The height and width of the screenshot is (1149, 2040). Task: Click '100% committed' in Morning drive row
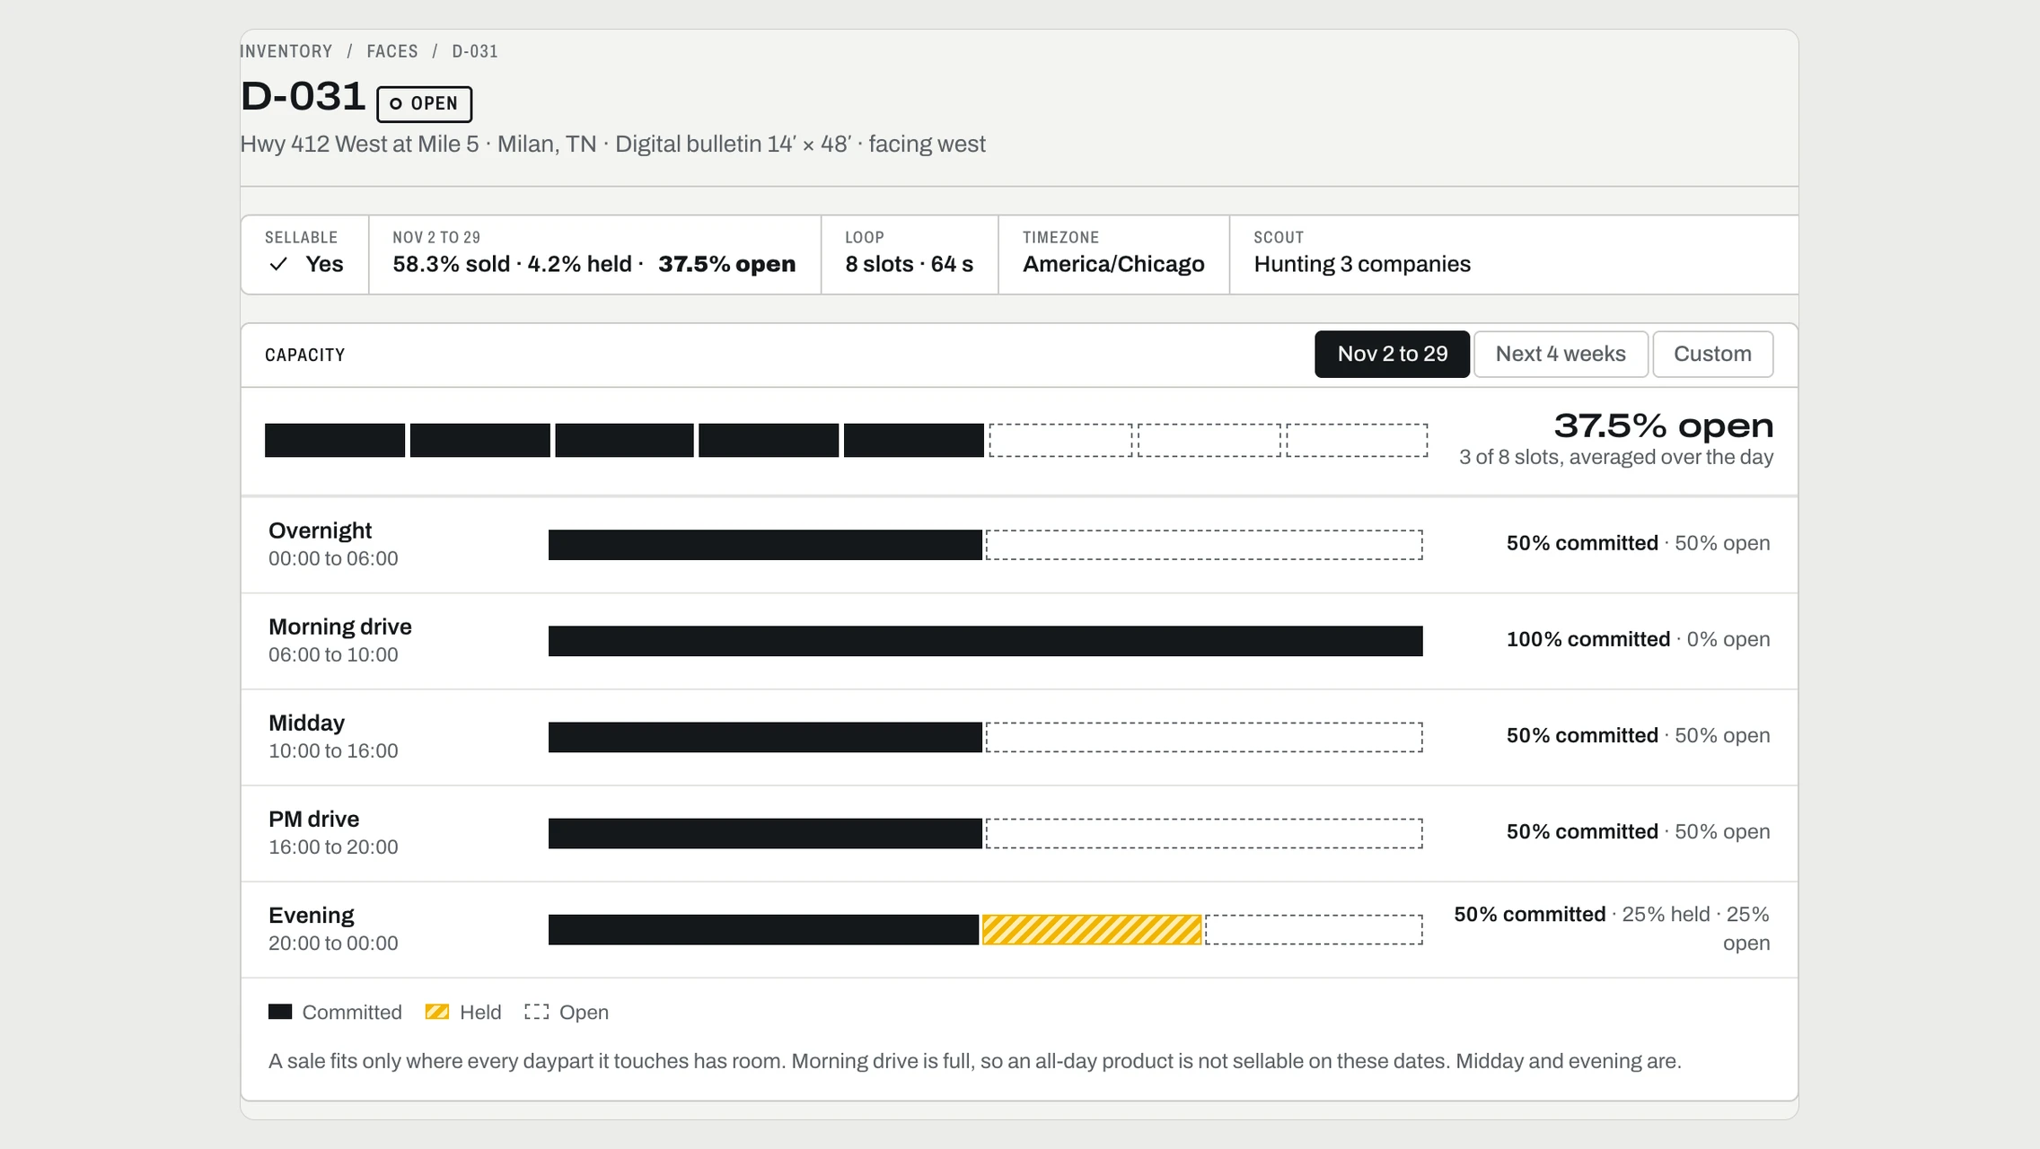point(1587,639)
